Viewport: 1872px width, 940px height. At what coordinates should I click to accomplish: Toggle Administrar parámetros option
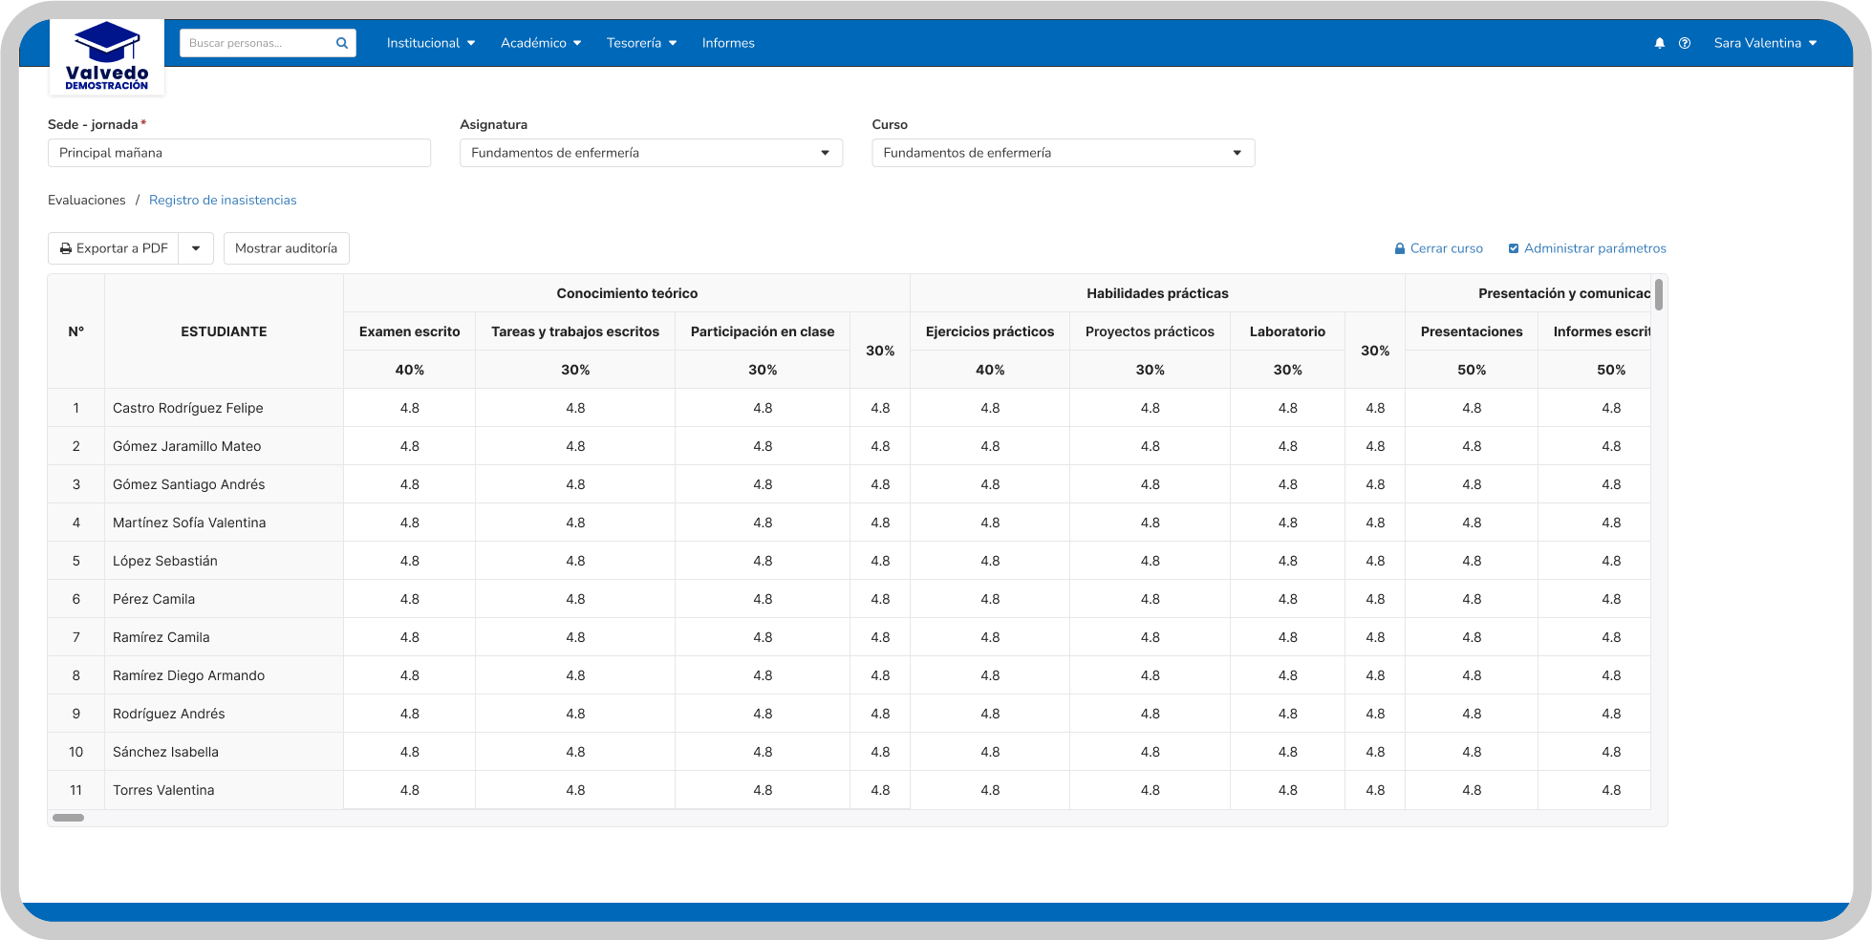[x=1595, y=247]
